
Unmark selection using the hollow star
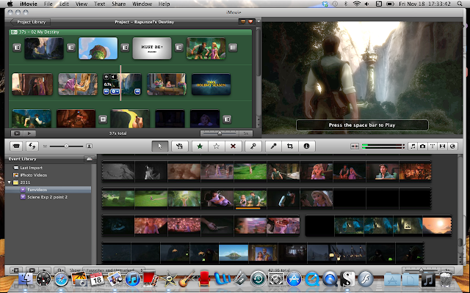217,146
